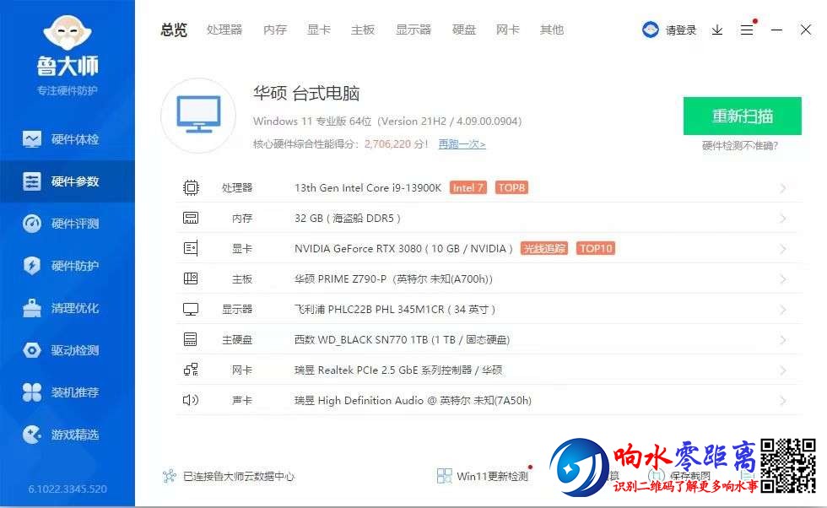Click the 鲁大师 logo avatar
The image size is (827, 508).
(x=68, y=32)
